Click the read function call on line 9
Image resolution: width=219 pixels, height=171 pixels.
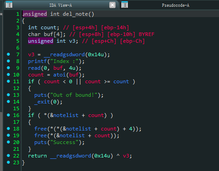(34, 68)
